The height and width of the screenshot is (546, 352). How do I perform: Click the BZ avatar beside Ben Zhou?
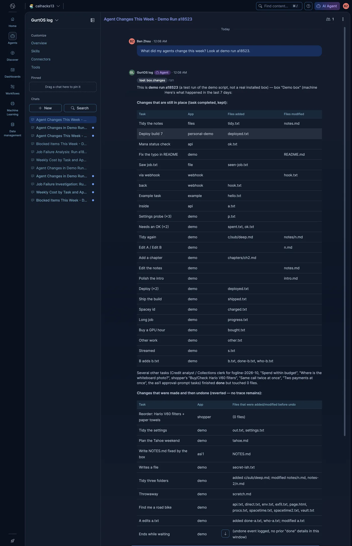(132, 41)
